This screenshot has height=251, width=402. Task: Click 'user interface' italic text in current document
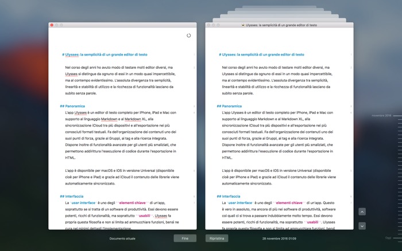coord(83,203)
